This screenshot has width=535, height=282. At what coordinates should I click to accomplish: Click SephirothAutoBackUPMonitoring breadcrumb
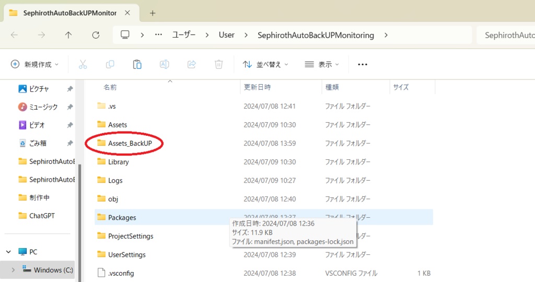pyautogui.click(x=316, y=35)
